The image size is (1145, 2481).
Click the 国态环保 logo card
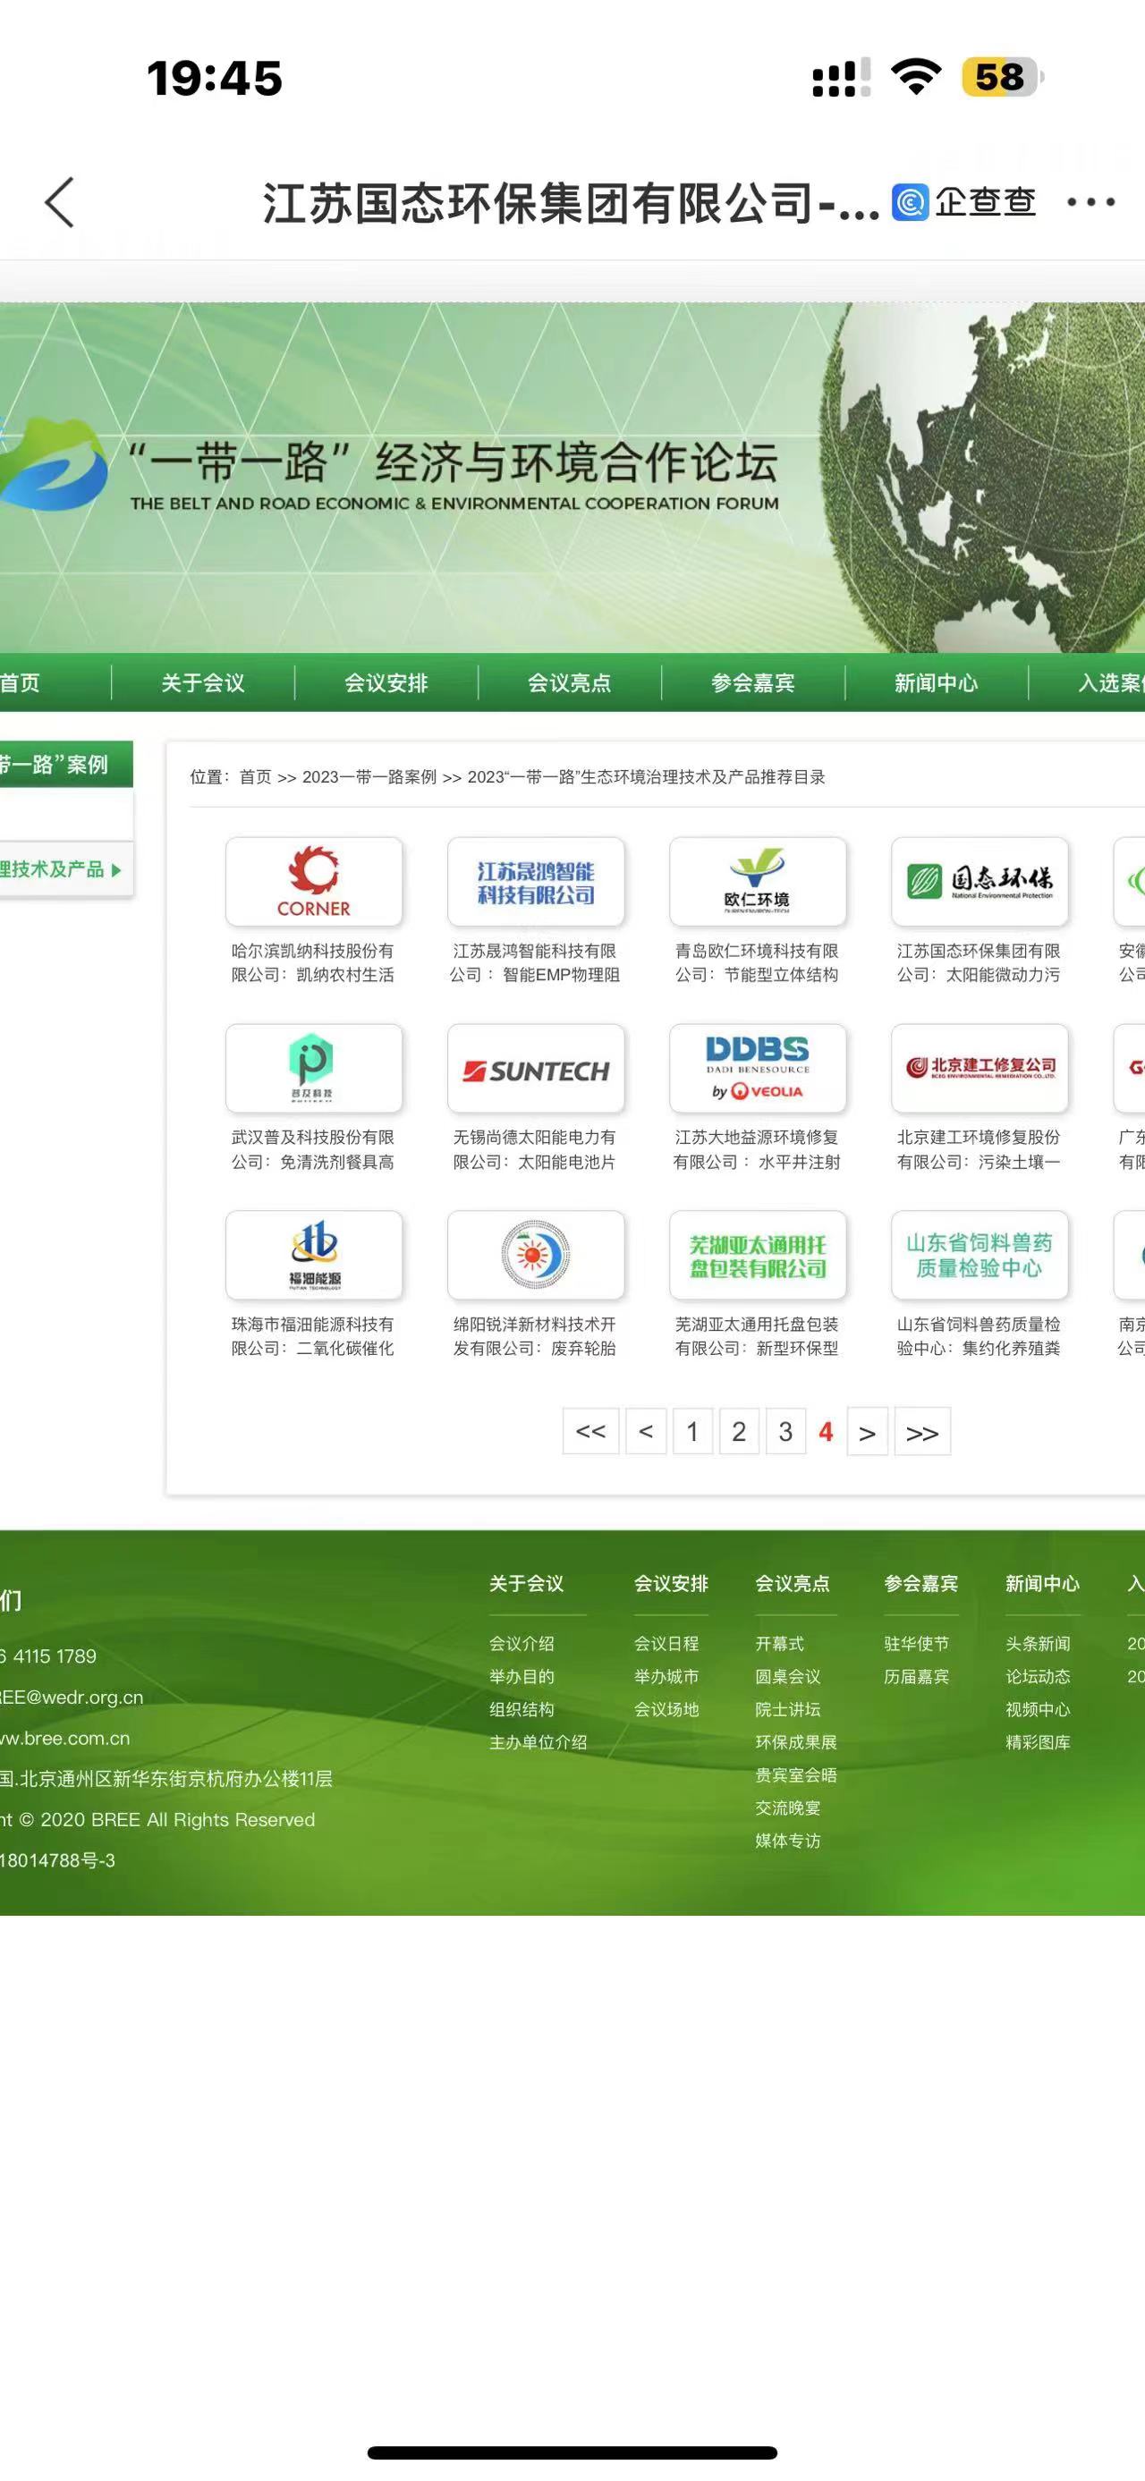coord(980,881)
